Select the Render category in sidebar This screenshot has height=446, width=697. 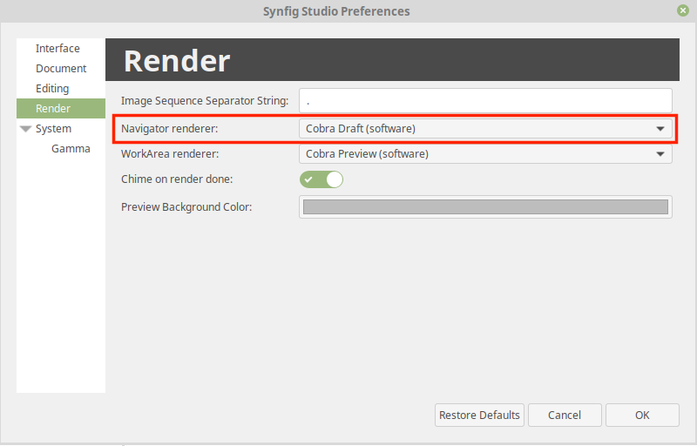[61, 108]
